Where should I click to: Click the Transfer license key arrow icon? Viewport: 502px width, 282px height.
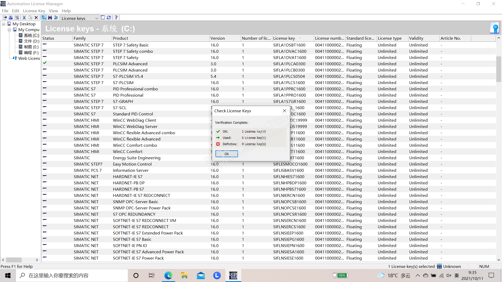pyautogui.click(x=5, y=17)
